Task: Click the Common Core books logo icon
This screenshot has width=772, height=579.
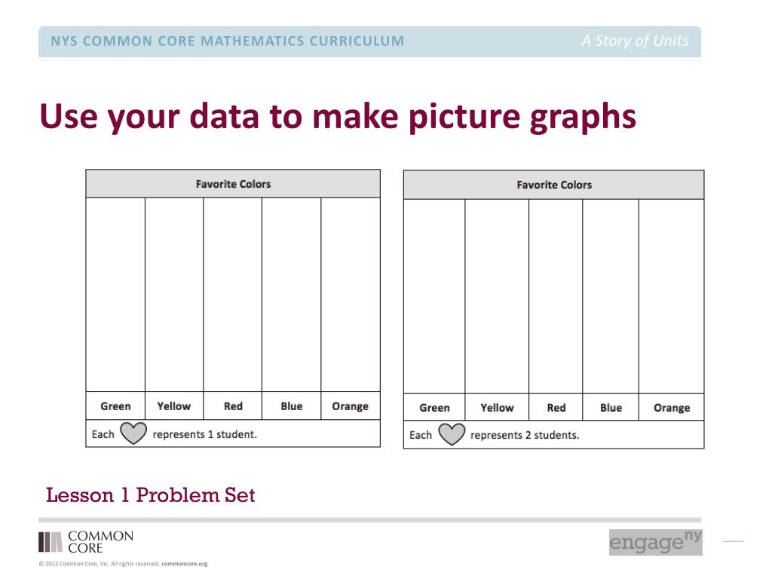Action: point(51,542)
